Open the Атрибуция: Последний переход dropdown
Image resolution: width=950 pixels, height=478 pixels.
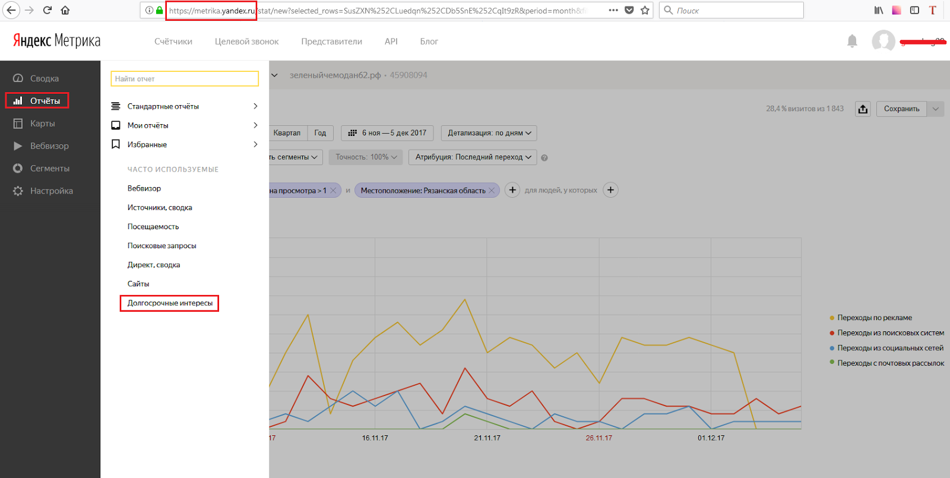click(x=473, y=157)
